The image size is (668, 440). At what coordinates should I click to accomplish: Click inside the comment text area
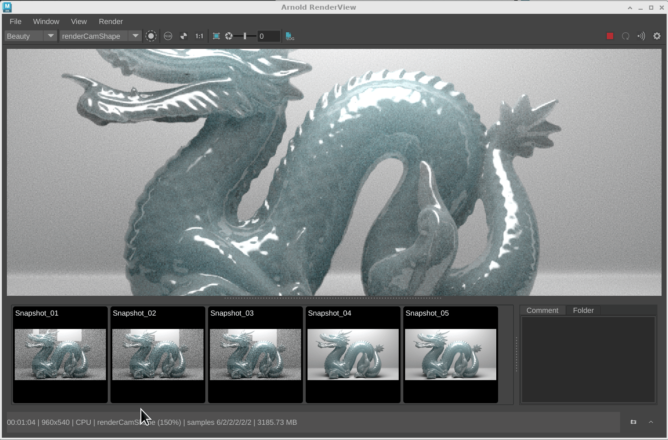coord(588,359)
